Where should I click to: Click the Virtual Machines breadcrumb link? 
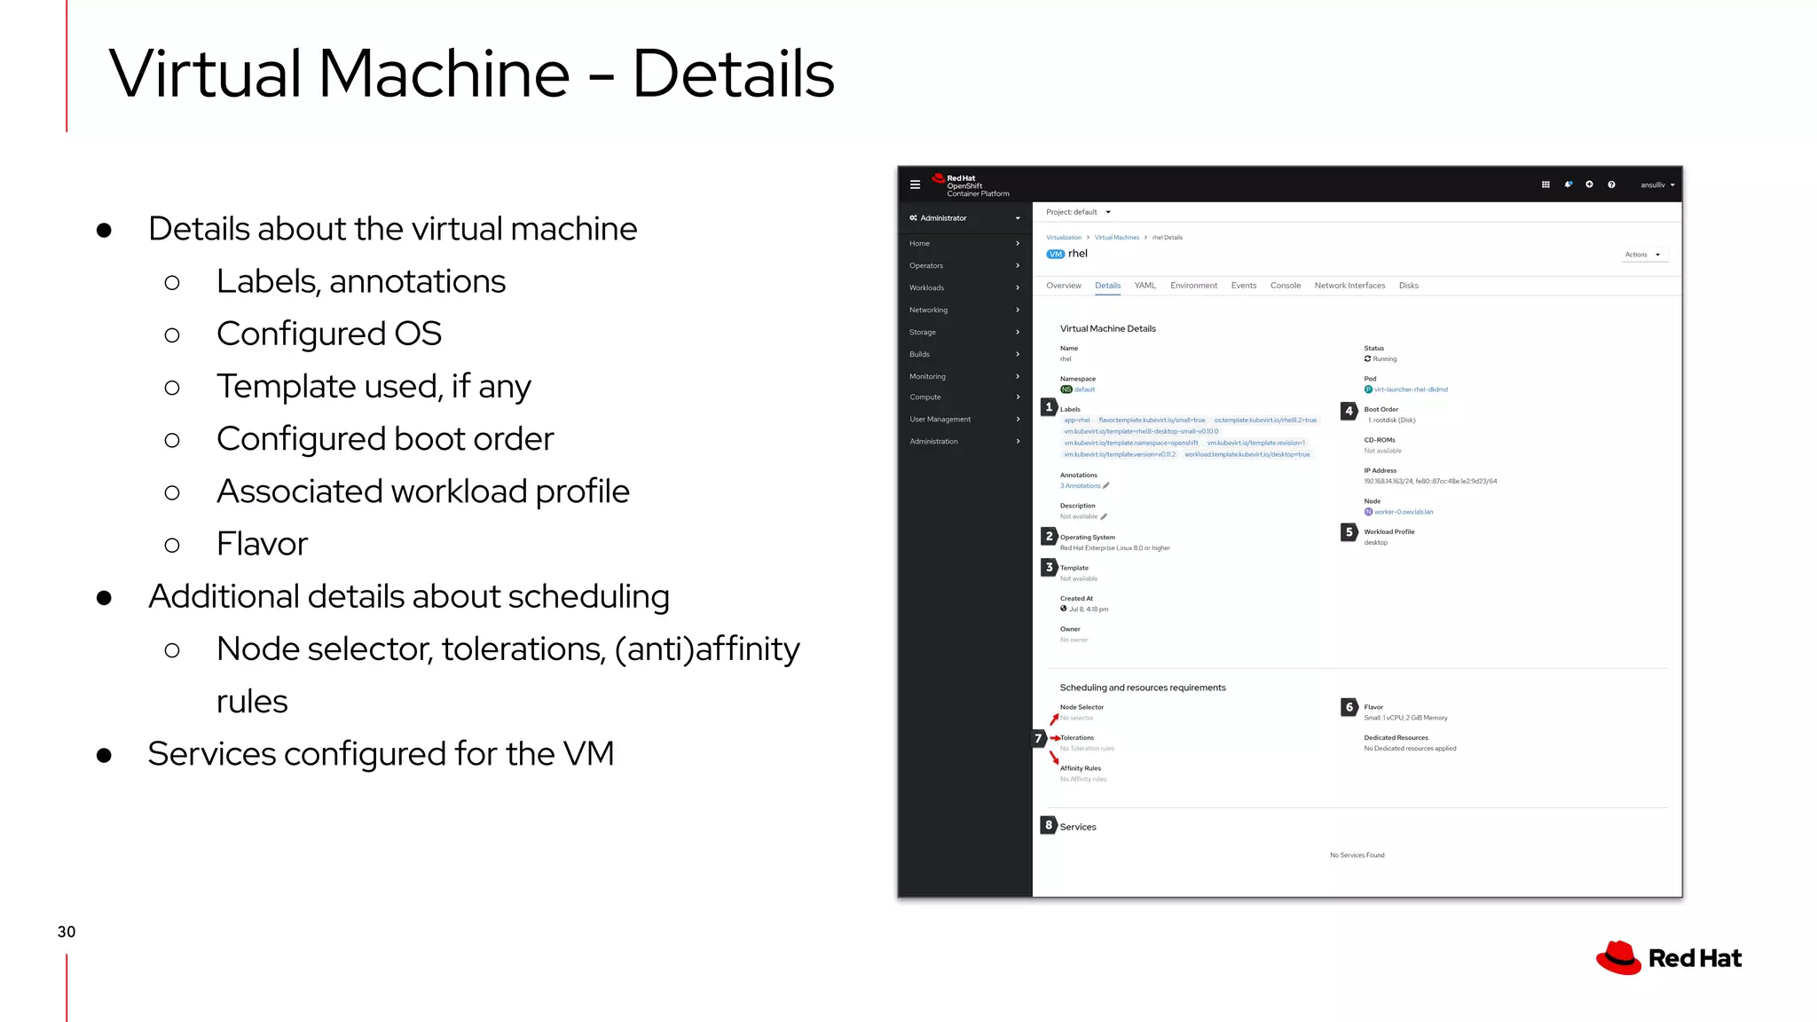coord(1116,238)
